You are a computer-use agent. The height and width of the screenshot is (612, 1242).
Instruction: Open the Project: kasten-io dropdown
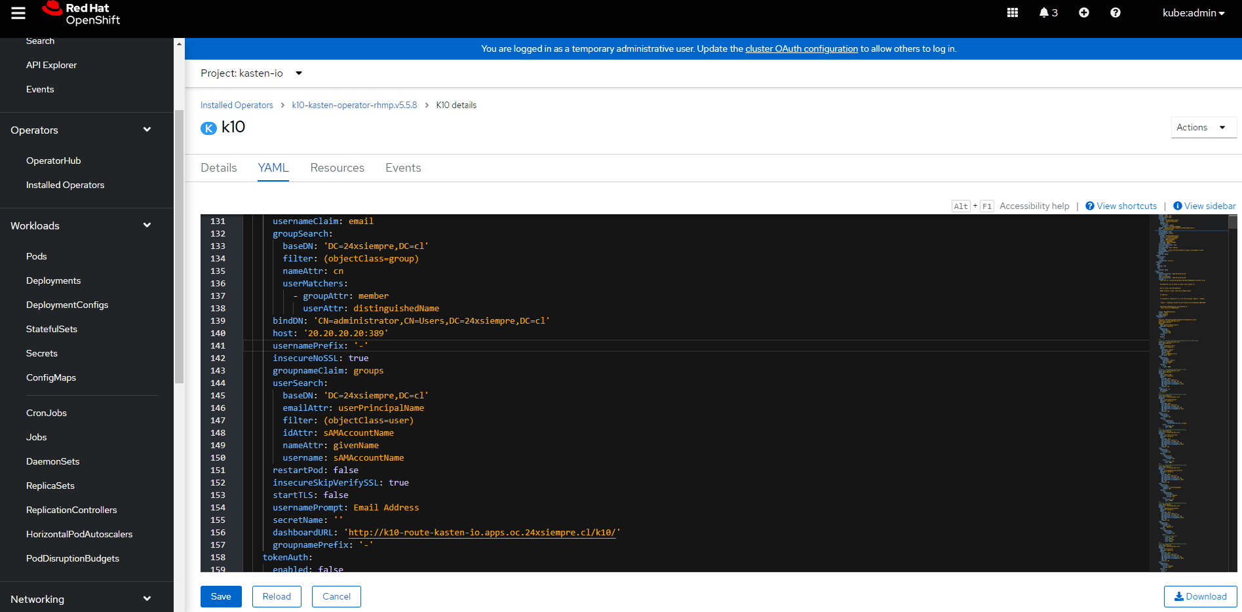pos(251,73)
